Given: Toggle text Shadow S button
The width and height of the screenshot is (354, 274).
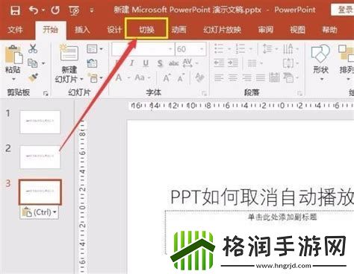Looking at the screenshot, I should click(x=160, y=63).
